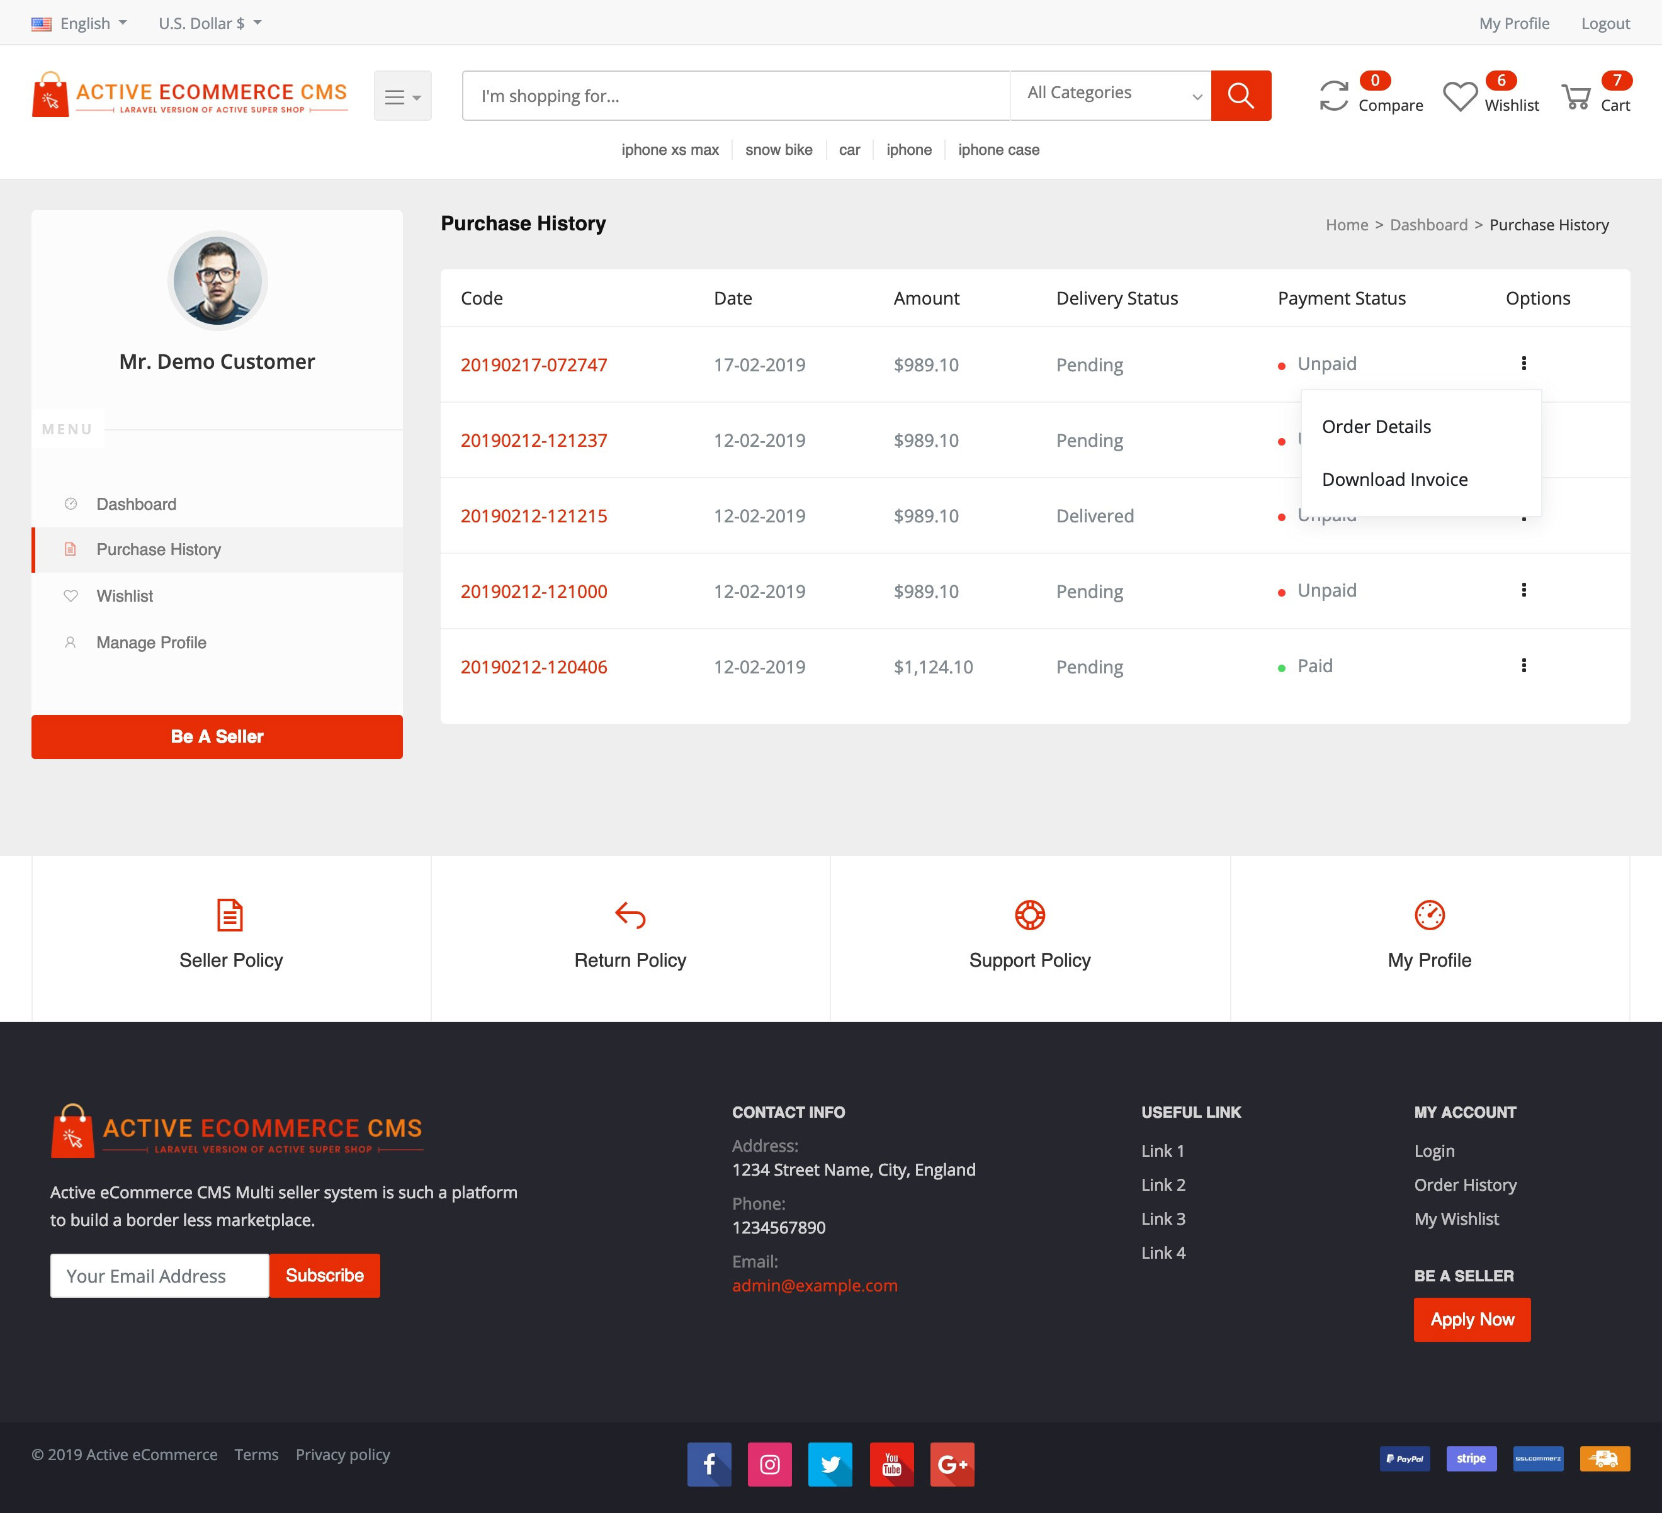The width and height of the screenshot is (1662, 1513).
Task: Open the Facebook social icon
Action: click(x=709, y=1465)
